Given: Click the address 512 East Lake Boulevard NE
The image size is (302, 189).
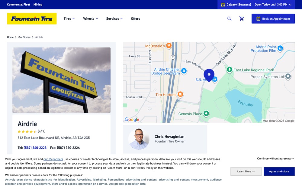Looking at the screenshot, I should click(53, 138).
